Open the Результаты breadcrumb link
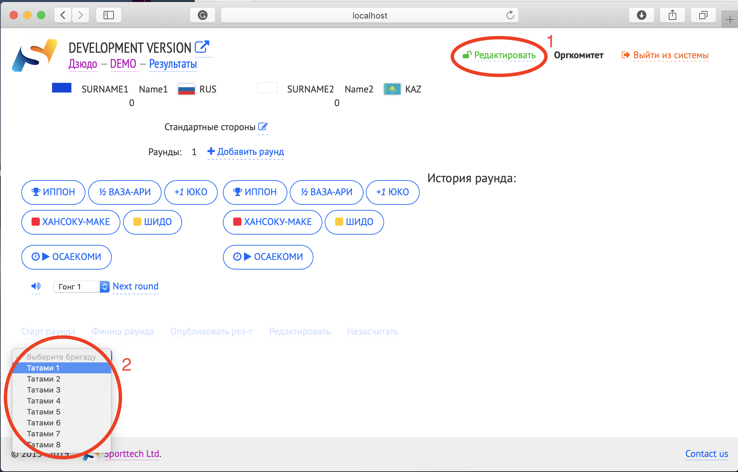 point(173,64)
